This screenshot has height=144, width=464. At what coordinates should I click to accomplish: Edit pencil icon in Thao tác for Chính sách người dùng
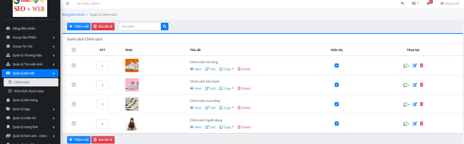[415, 124]
